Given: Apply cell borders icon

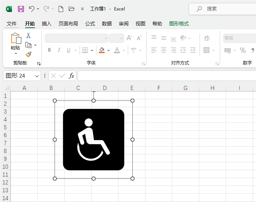Looking at the screenshot, I should click(85, 50).
